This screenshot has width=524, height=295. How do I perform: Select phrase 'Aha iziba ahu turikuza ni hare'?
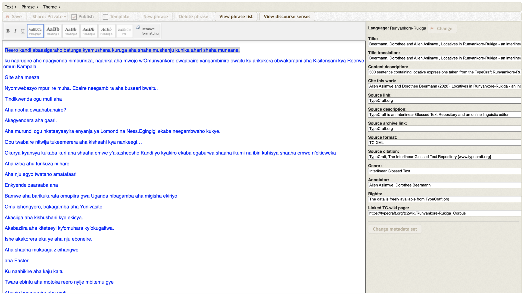(x=37, y=164)
